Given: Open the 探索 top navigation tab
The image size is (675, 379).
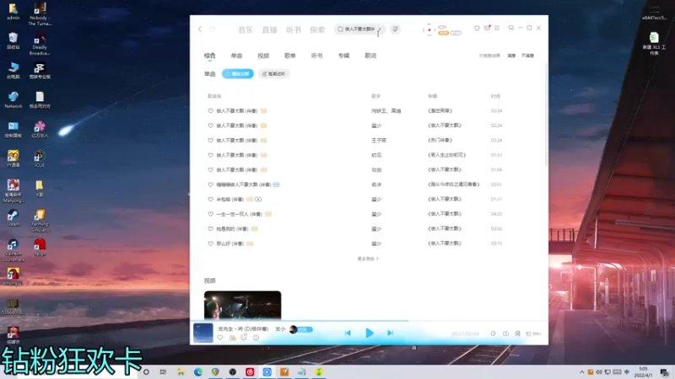Looking at the screenshot, I should tap(317, 29).
